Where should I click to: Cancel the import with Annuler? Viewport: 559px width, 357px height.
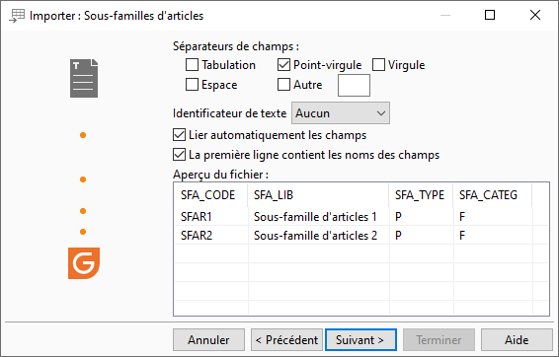tap(208, 340)
